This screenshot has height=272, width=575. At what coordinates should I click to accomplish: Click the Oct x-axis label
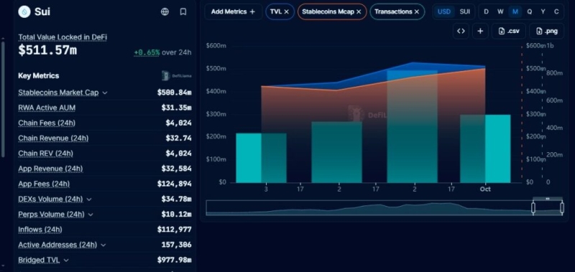click(x=485, y=189)
